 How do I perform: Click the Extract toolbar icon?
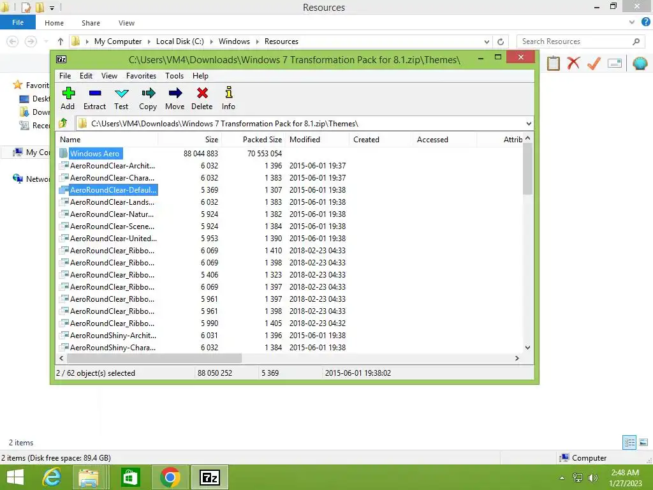click(x=94, y=98)
